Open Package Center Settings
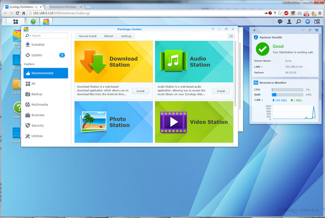 (126, 36)
